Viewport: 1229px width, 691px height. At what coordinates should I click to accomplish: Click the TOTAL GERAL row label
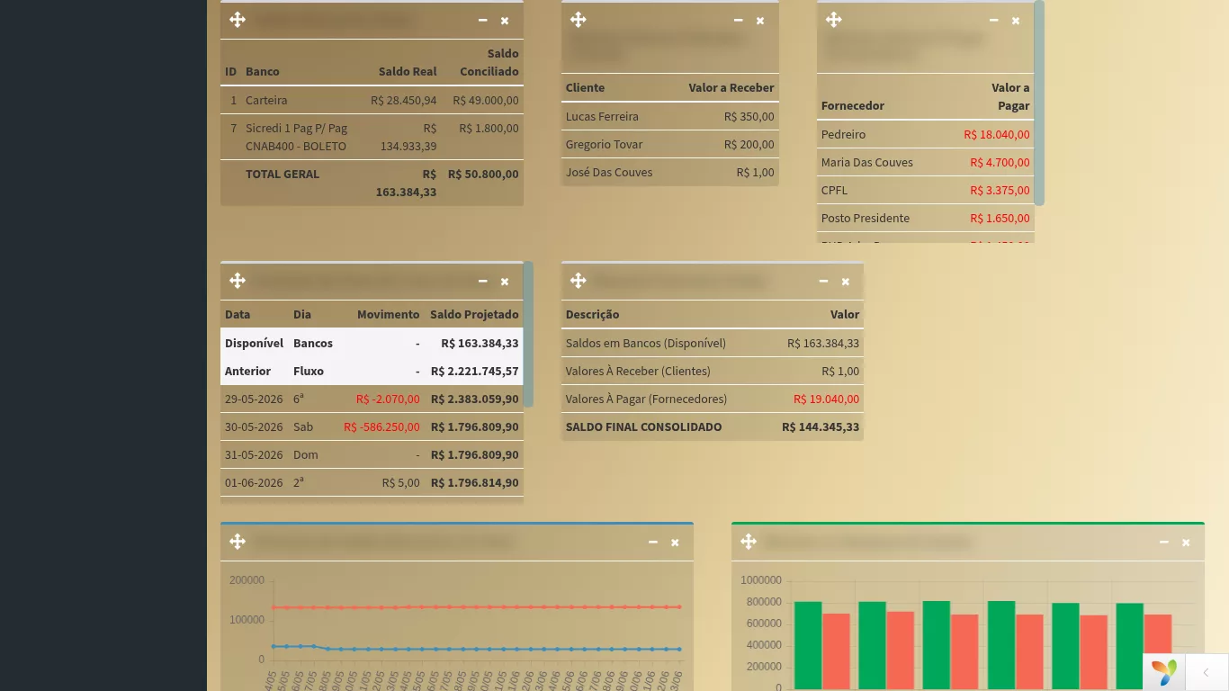[283, 174]
